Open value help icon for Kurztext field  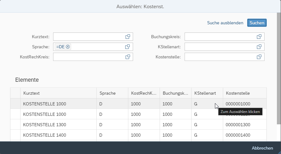[128, 37]
